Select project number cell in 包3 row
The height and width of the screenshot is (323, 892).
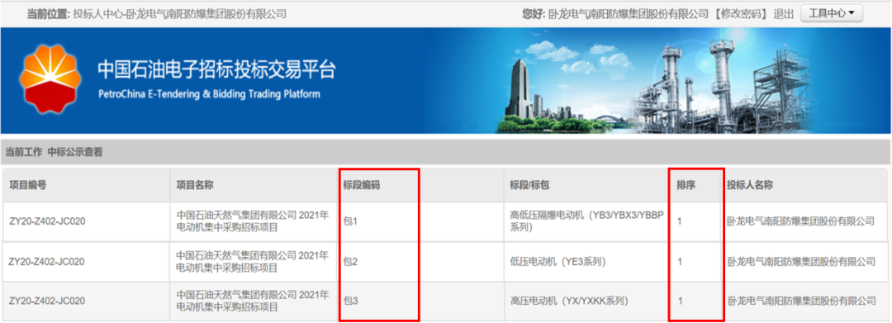point(47,301)
